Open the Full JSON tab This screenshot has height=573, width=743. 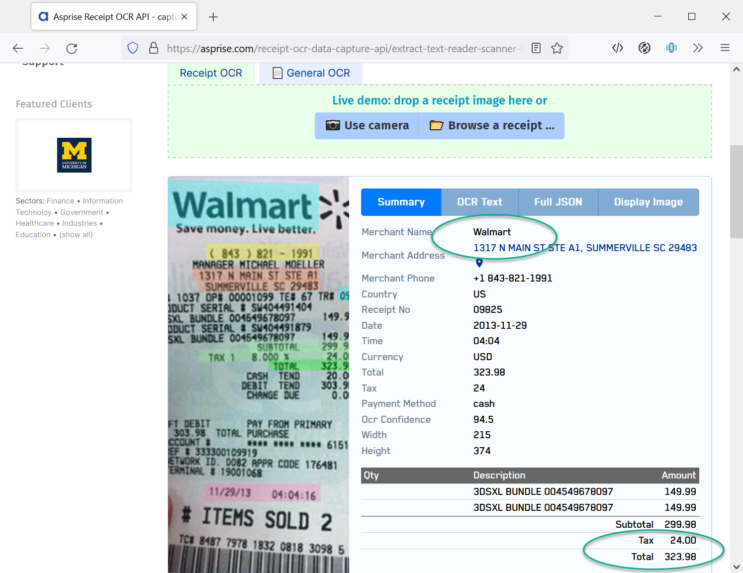pyautogui.click(x=558, y=202)
